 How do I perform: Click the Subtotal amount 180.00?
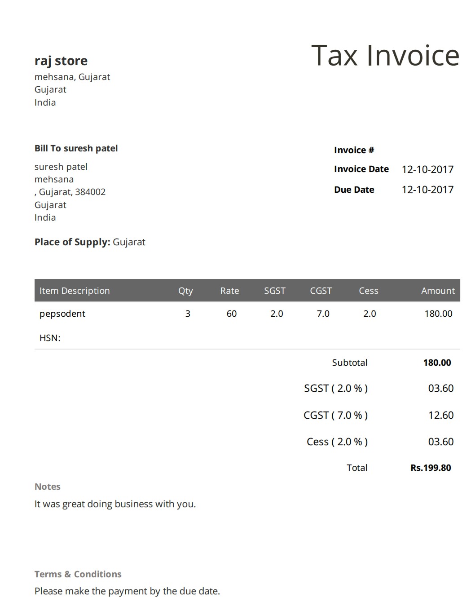437,363
